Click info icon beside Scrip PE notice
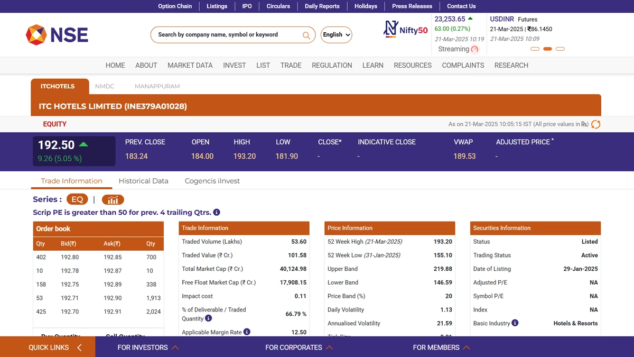 217,212
